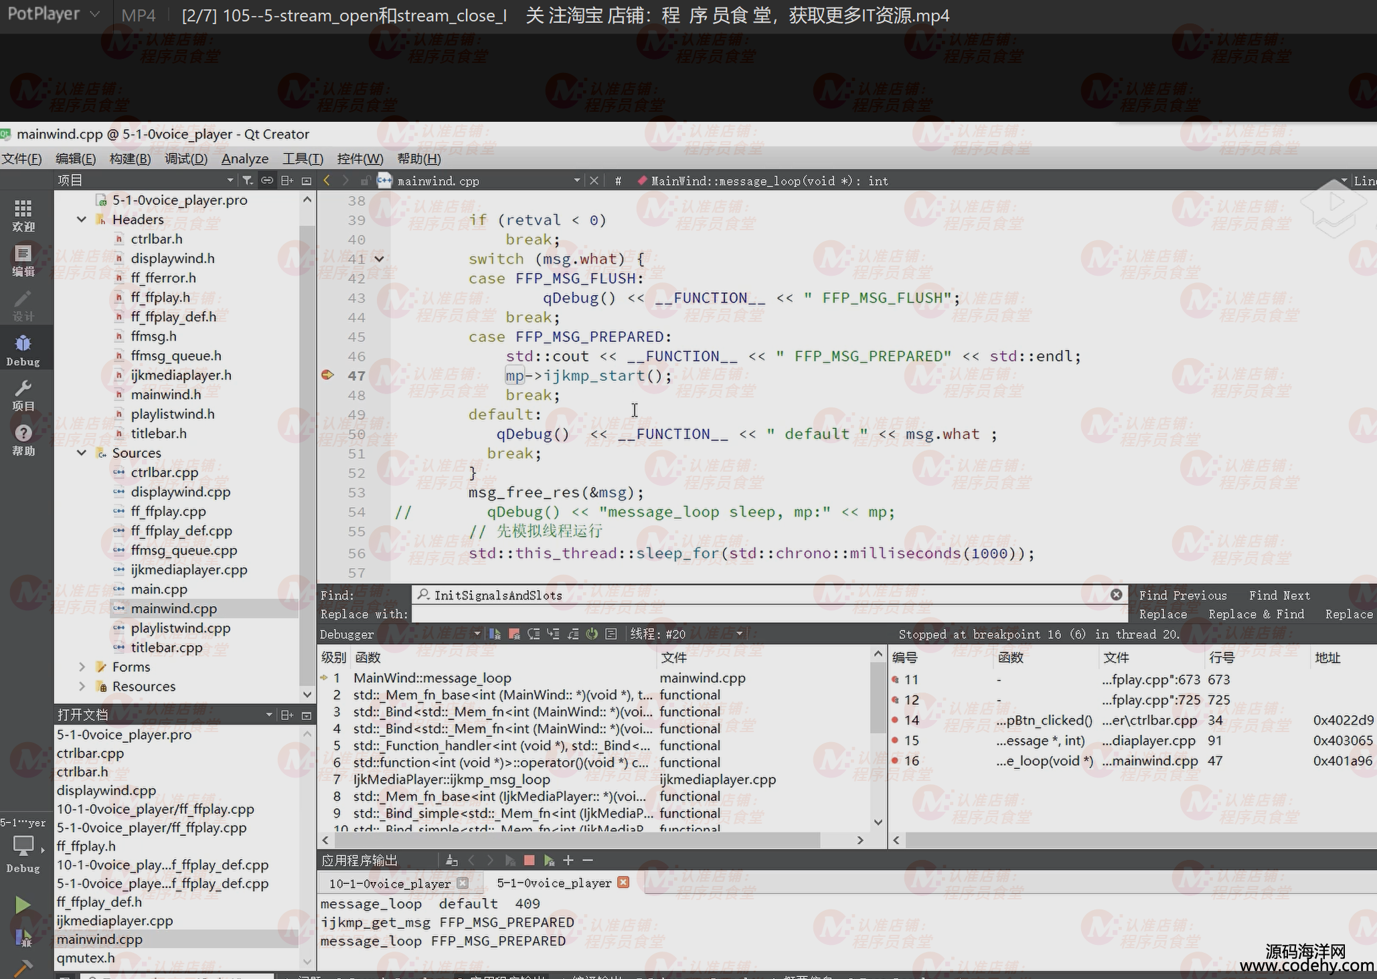The height and width of the screenshot is (979, 1377).
Task: Zoom in application output with plus
Action: pos(568,861)
